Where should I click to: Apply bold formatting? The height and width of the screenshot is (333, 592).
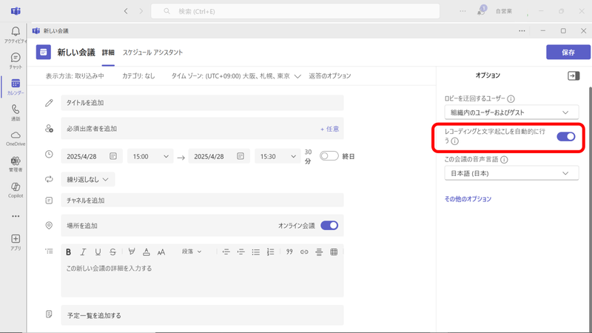(x=68, y=252)
